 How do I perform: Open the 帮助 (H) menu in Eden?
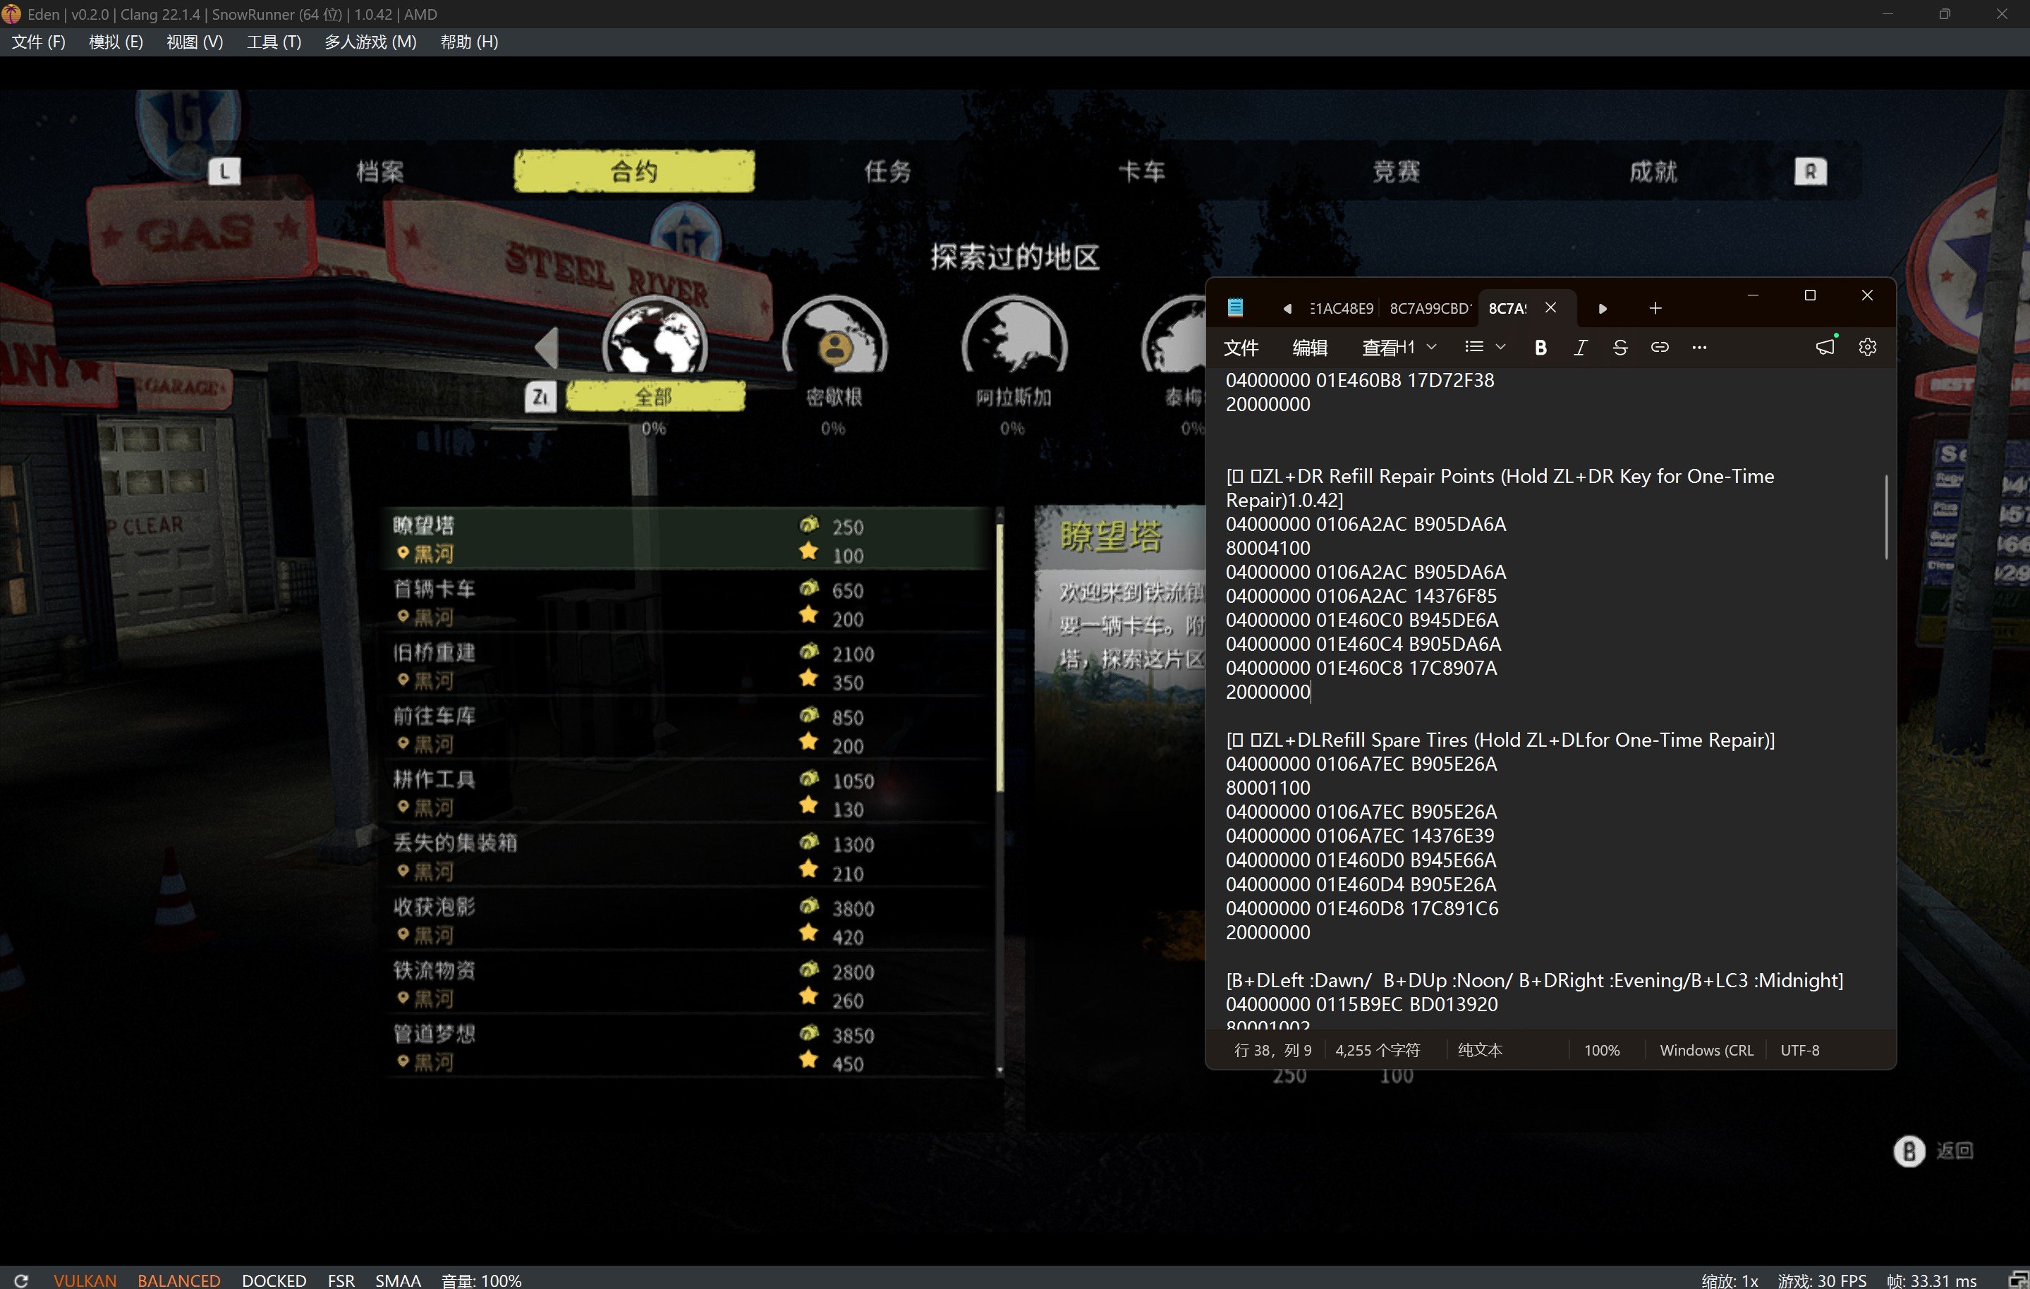pyautogui.click(x=470, y=42)
